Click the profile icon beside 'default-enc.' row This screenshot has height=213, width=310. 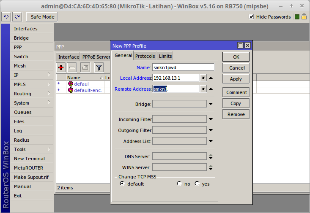(71, 90)
